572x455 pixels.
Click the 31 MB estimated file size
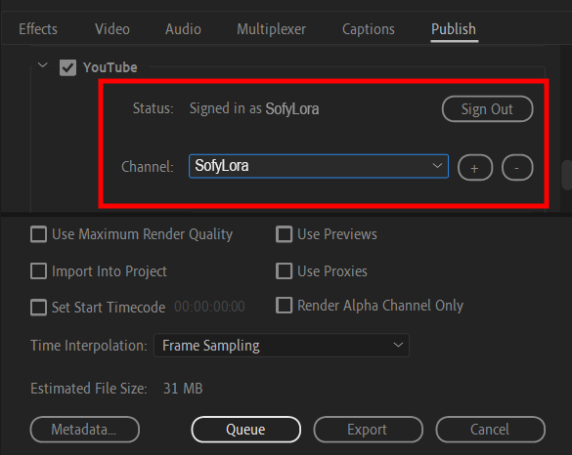coord(183,389)
